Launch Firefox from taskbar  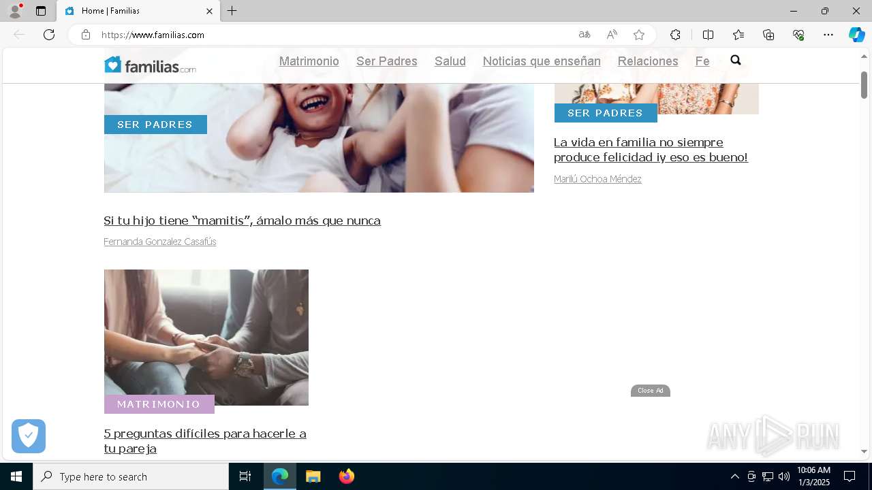(346, 476)
